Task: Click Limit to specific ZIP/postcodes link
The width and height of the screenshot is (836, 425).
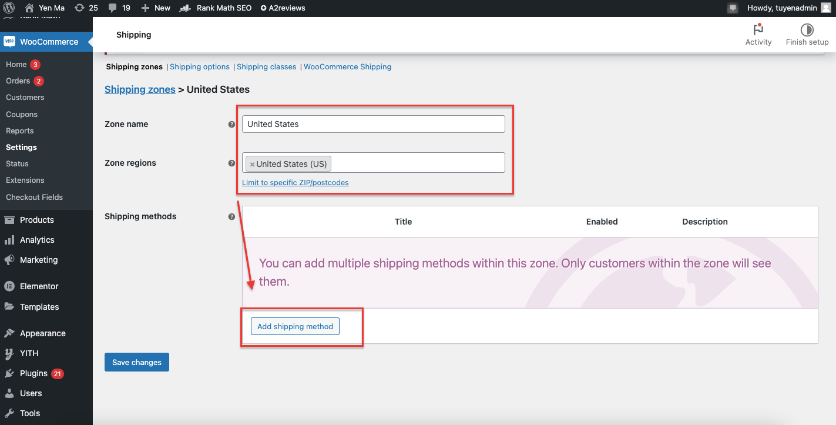Action: [296, 183]
